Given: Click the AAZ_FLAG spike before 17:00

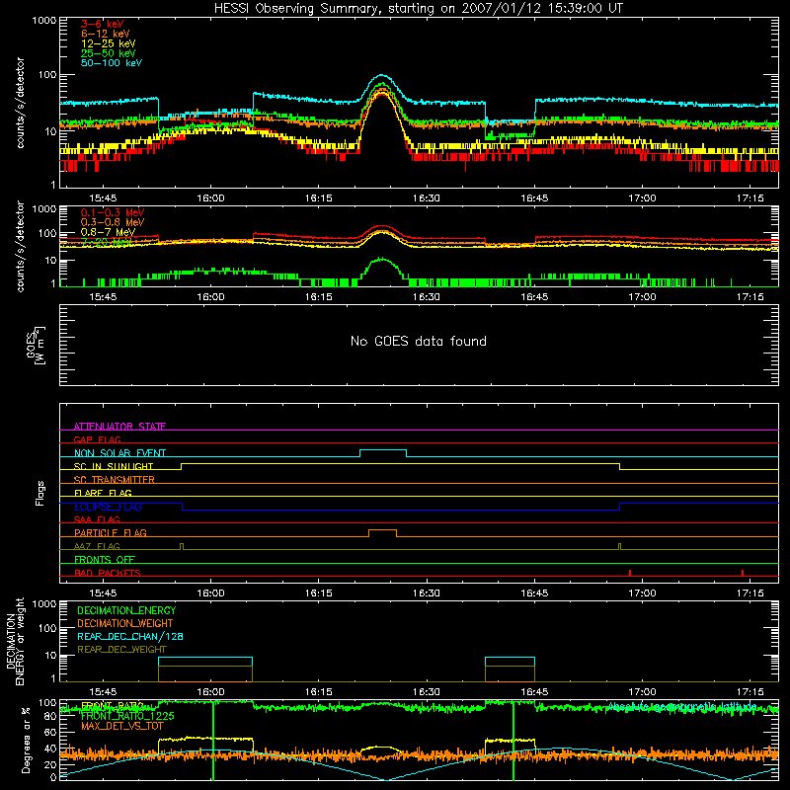Looking at the screenshot, I should tap(620, 546).
